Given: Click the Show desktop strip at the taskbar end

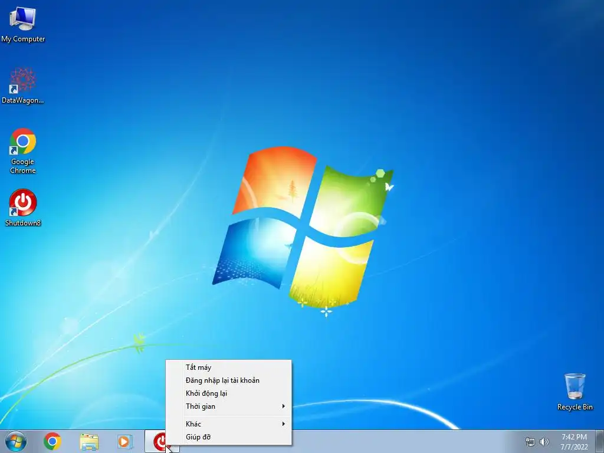Looking at the screenshot, I should [x=599, y=441].
